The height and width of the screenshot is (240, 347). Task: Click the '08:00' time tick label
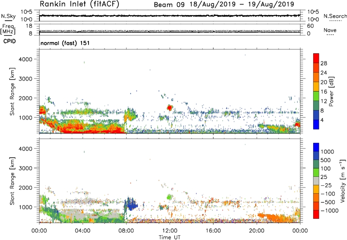126,231
